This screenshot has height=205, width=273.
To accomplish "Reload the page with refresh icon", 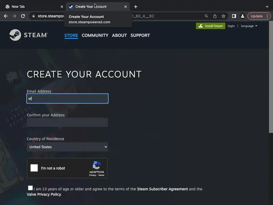I will click(23, 16).
